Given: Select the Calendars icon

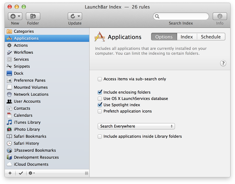Looking at the screenshot, I should pyautogui.click(x=9, y=115).
